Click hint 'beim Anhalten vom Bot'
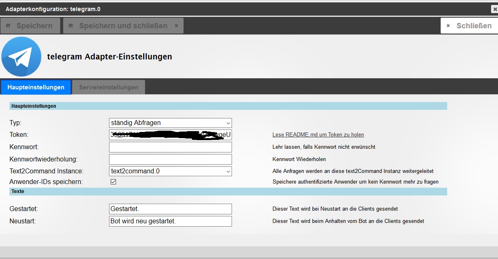498x259 pixels. (x=348, y=221)
